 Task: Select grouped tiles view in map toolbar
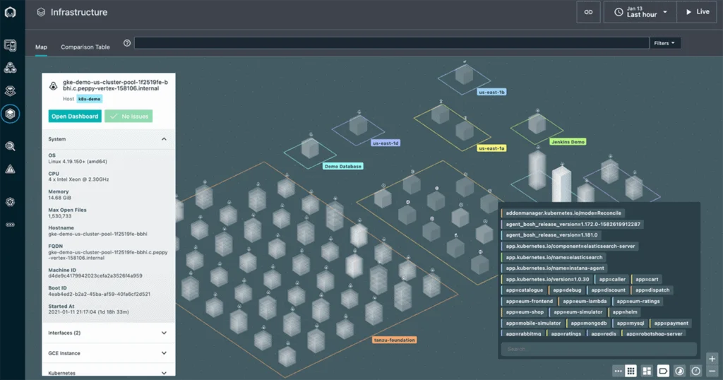pyautogui.click(x=647, y=371)
